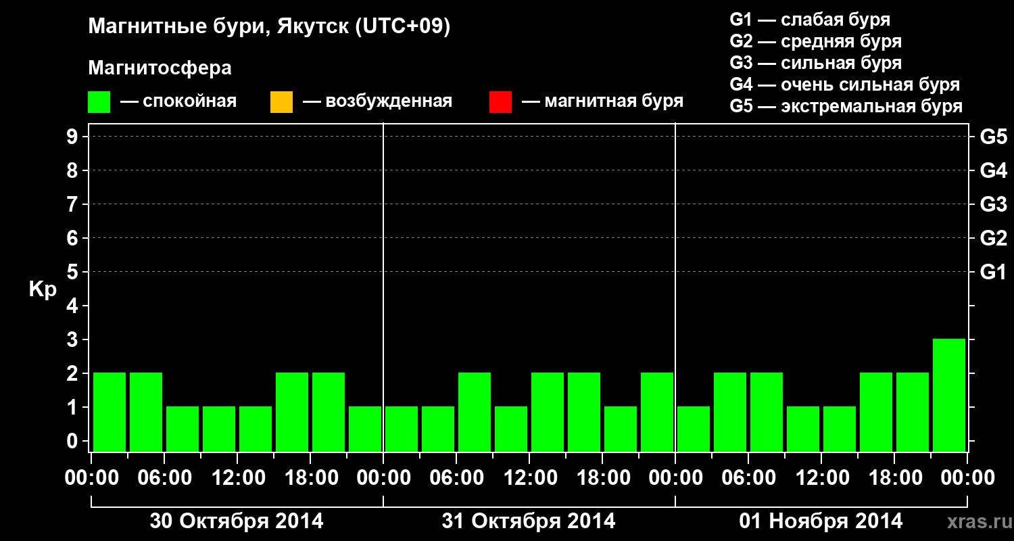
Task: Click the '— магнитная буря' legend label
Action: click(x=603, y=102)
